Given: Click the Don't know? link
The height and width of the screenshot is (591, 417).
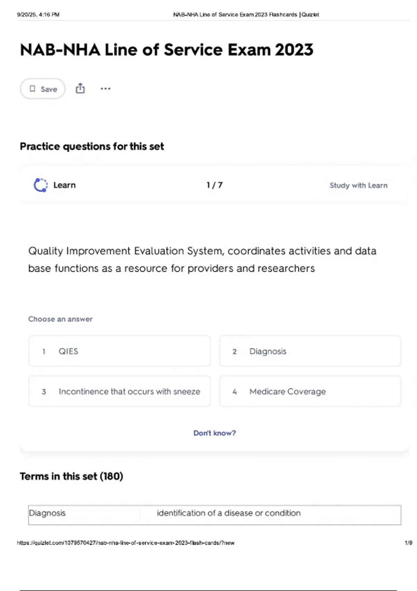Looking at the screenshot, I should point(214,433).
